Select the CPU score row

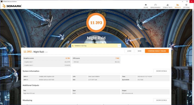tap(96, 58)
